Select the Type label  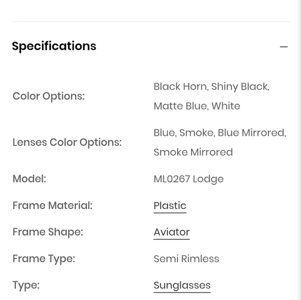click(x=26, y=285)
